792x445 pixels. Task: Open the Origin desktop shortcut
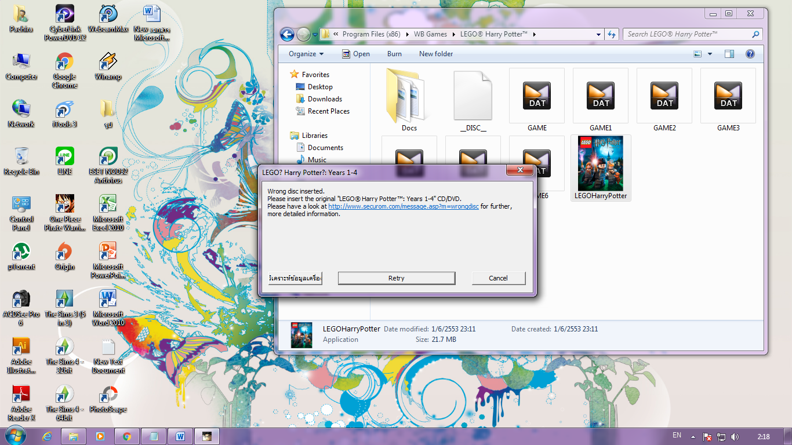[64, 256]
